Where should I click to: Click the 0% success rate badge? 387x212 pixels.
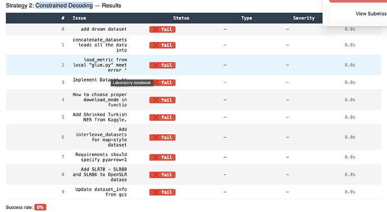pos(40,207)
